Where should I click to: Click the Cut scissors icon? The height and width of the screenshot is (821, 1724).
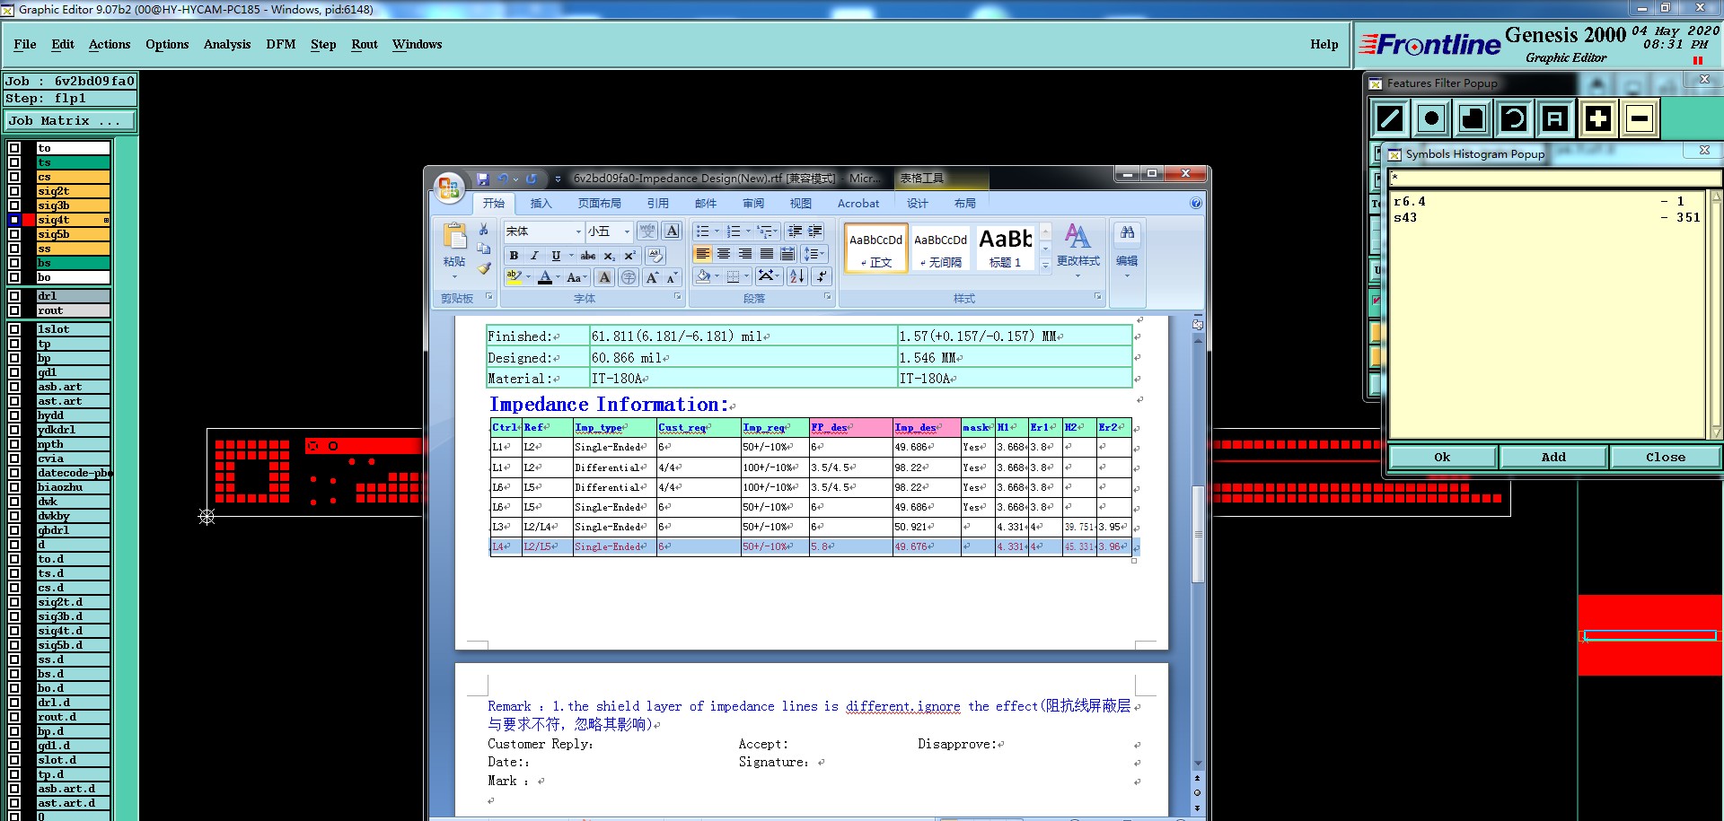484,230
